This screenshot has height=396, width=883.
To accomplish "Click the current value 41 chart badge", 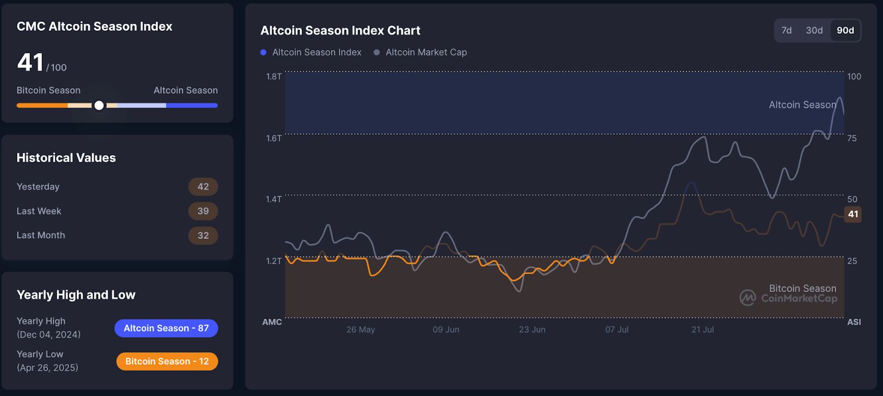I will [x=853, y=214].
